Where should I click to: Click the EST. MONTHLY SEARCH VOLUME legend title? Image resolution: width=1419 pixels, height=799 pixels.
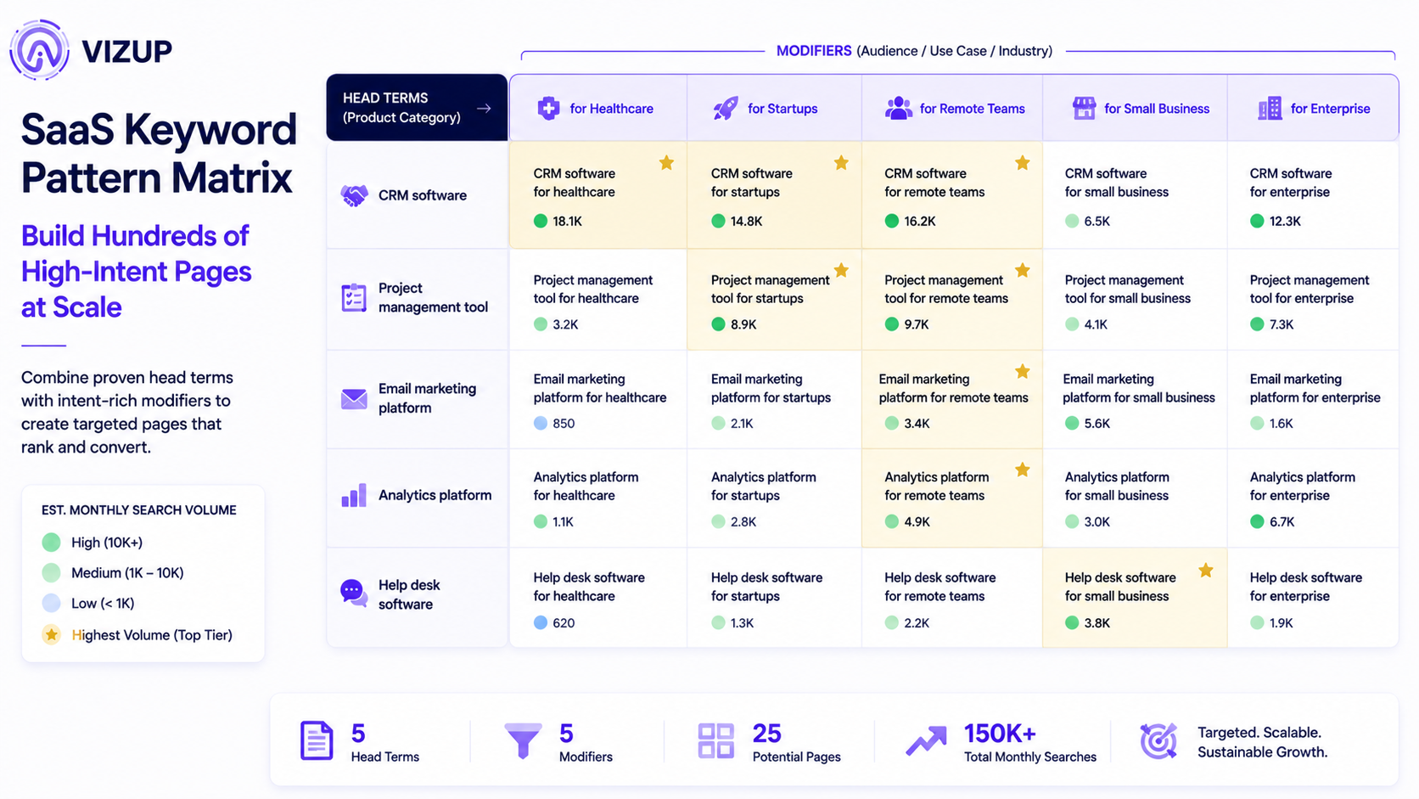(139, 510)
